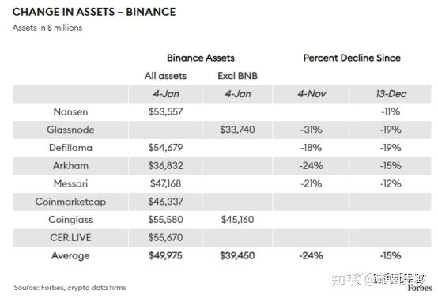Select Defillama all assets value $54,679

coord(166,148)
